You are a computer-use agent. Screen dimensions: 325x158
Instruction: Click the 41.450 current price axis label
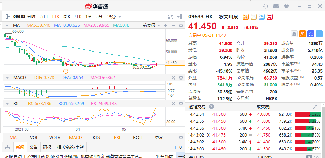(175, 63)
